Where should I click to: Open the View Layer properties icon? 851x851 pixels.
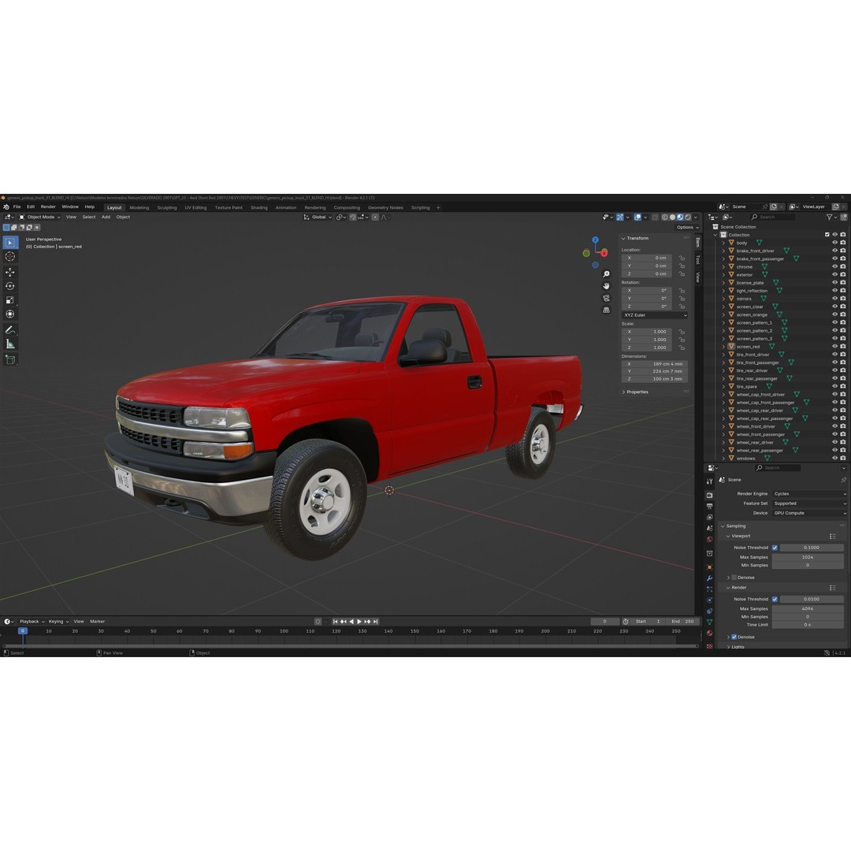point(709,517)
